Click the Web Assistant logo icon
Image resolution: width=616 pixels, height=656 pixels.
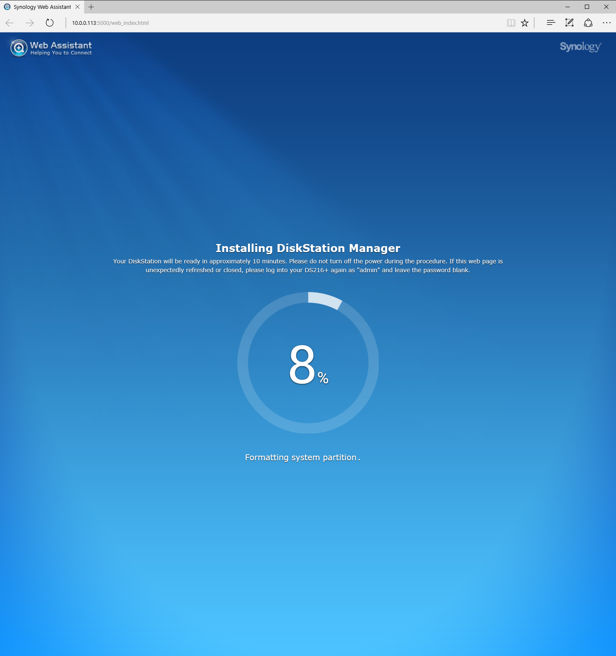pyautogui.click(x=19, y=48)
